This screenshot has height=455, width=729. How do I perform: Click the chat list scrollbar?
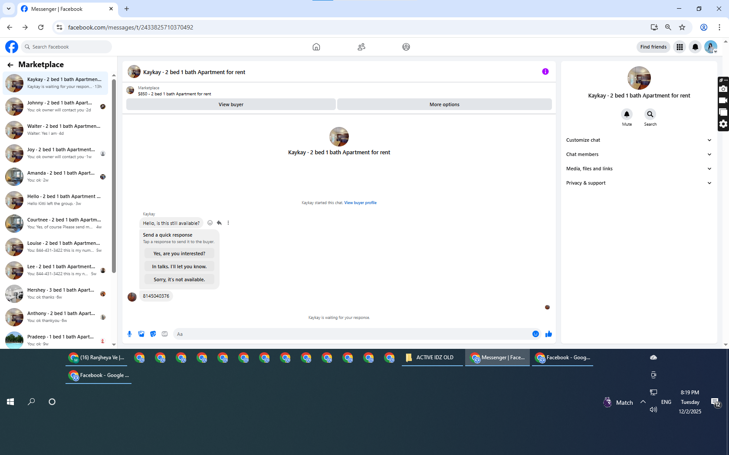tap(114, 175)
